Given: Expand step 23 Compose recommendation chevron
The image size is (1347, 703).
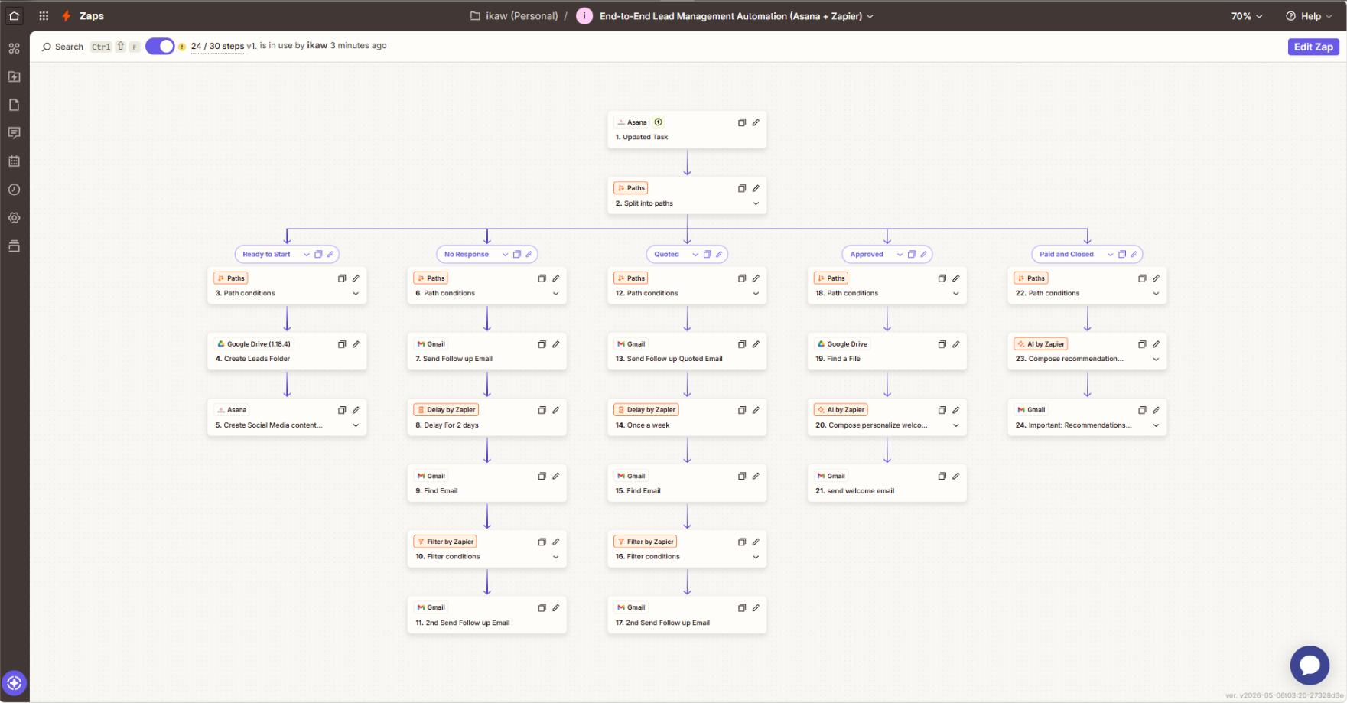Looking at the screenshot, I should (x=1156, y=360).
